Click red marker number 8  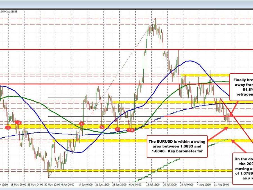coord(132,130)
